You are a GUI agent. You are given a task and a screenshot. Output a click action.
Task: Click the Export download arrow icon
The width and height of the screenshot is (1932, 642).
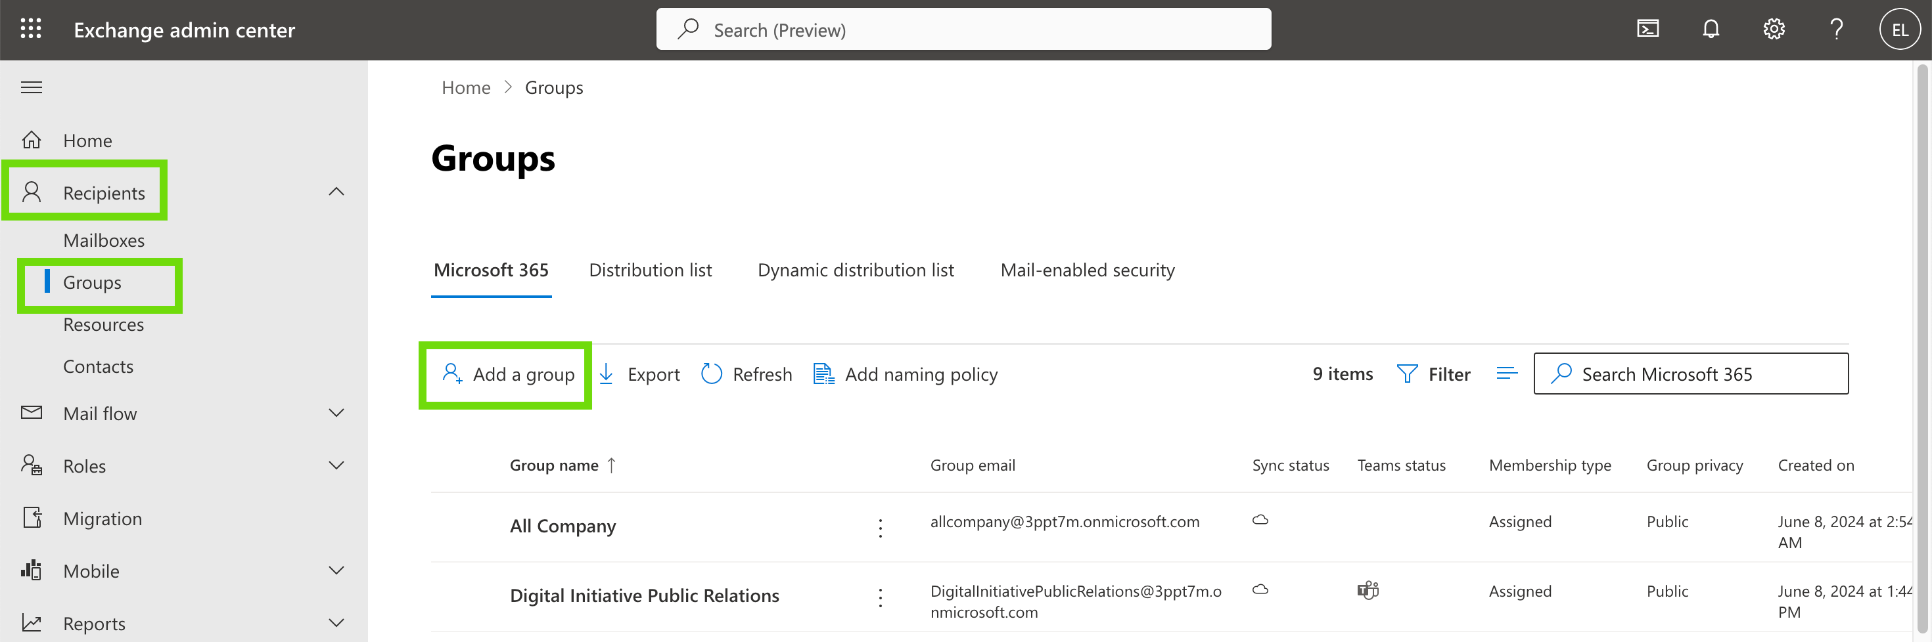(607, 374)
